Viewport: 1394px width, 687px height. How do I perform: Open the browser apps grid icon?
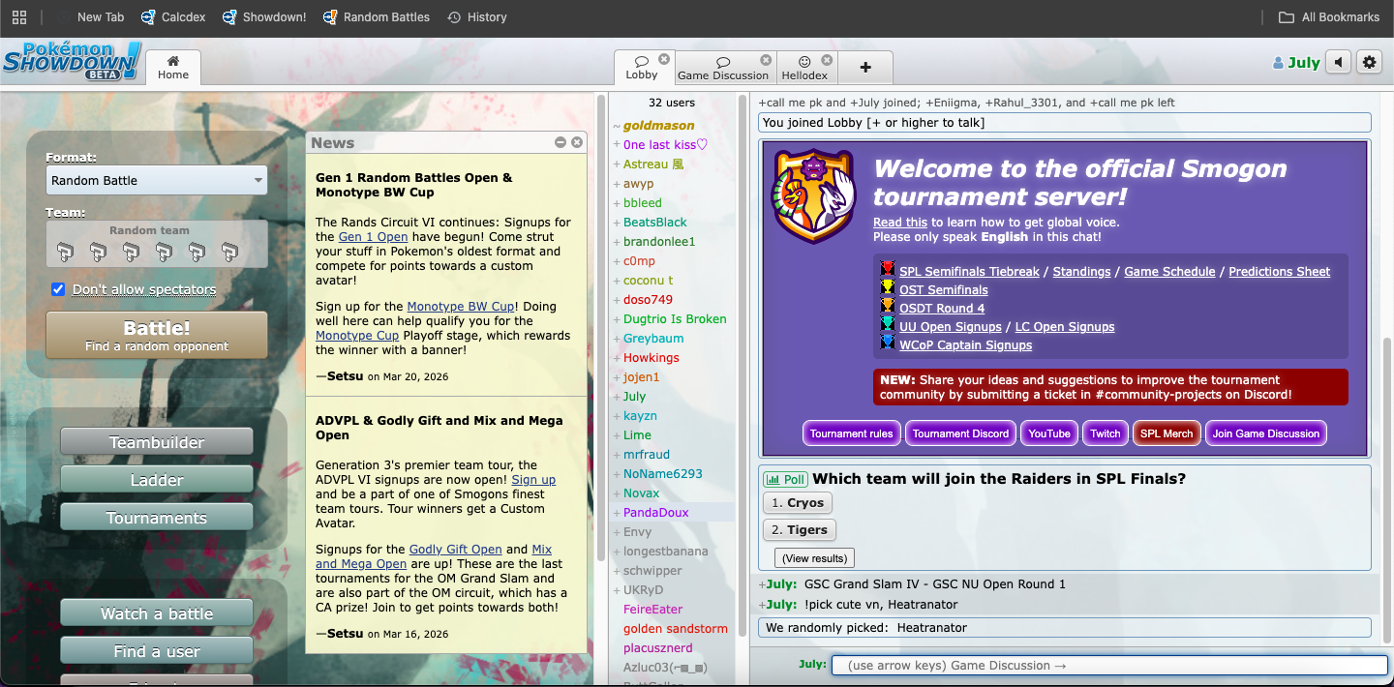(19, 17)
